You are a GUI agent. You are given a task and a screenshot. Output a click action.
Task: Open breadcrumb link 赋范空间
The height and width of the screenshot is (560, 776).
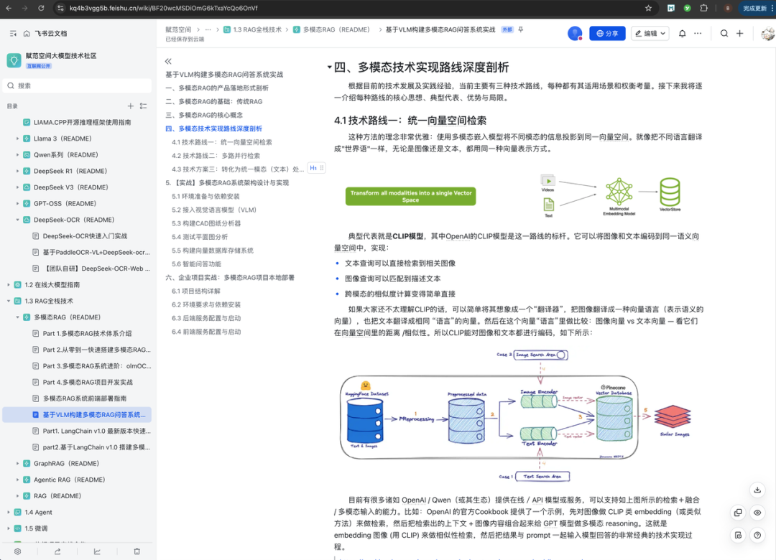point(178,29)
